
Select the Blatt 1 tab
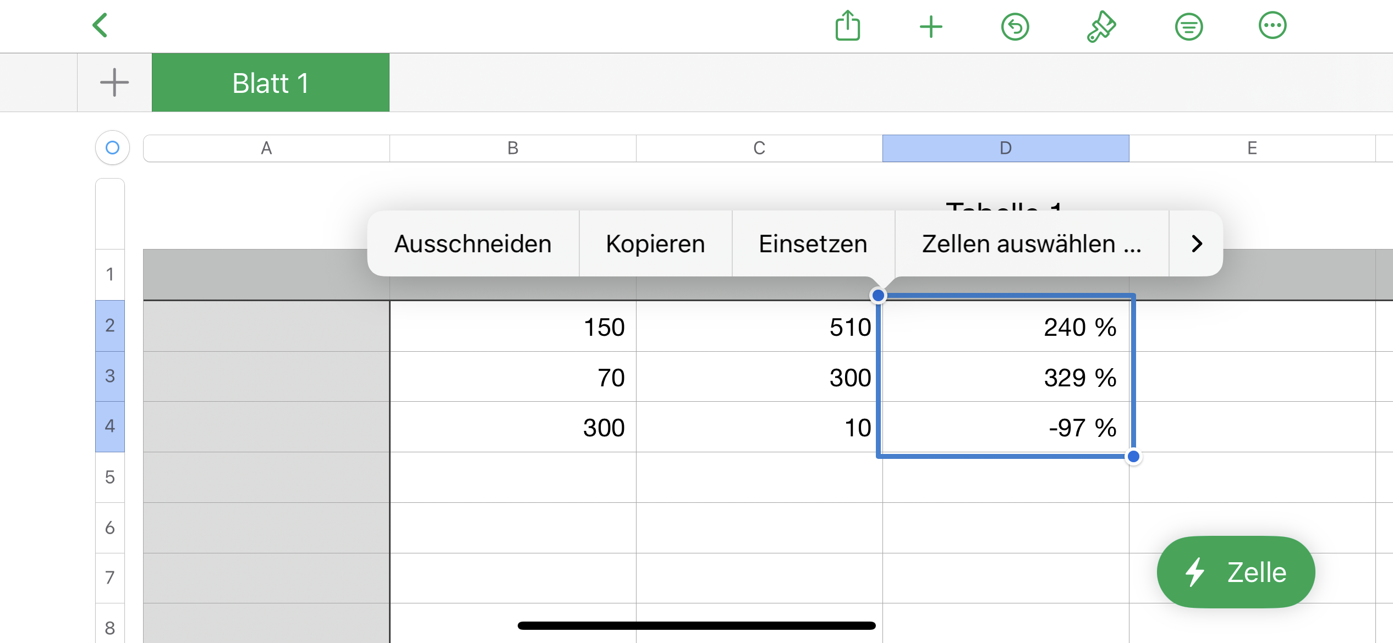pyautogui.click(x=270, y=82)
